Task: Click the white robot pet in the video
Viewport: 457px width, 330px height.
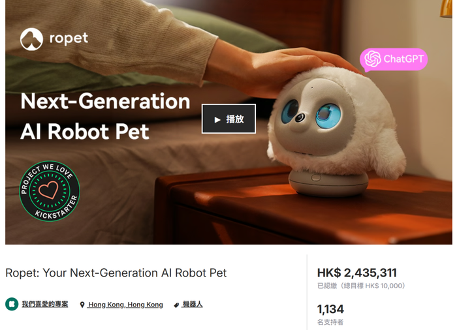Action: pos(335,131)
